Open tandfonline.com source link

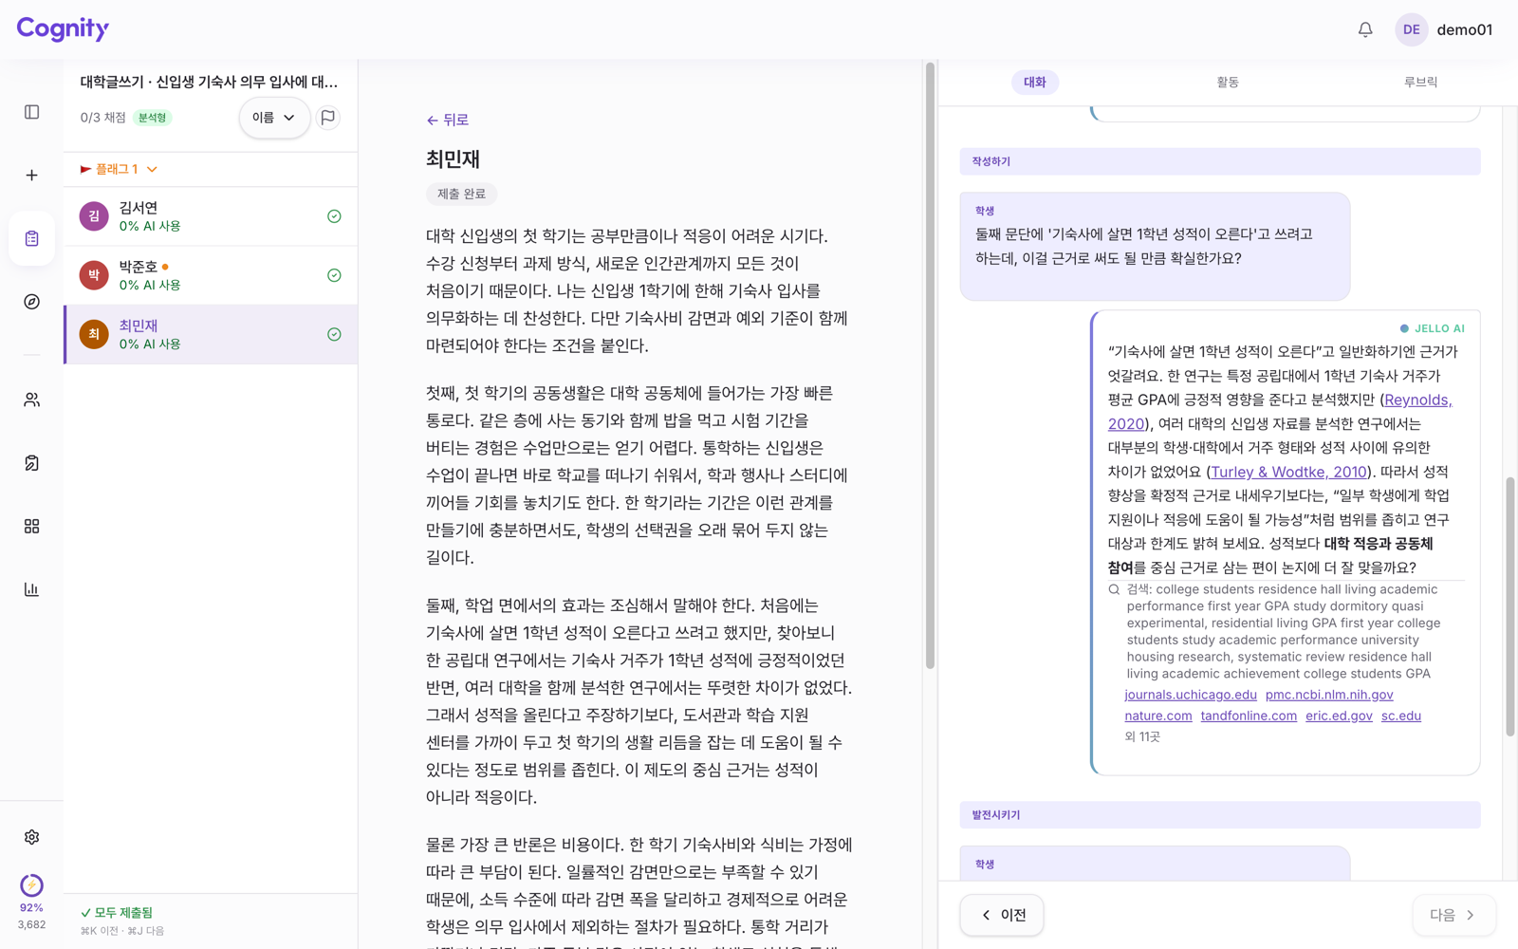click(1249, 716)
